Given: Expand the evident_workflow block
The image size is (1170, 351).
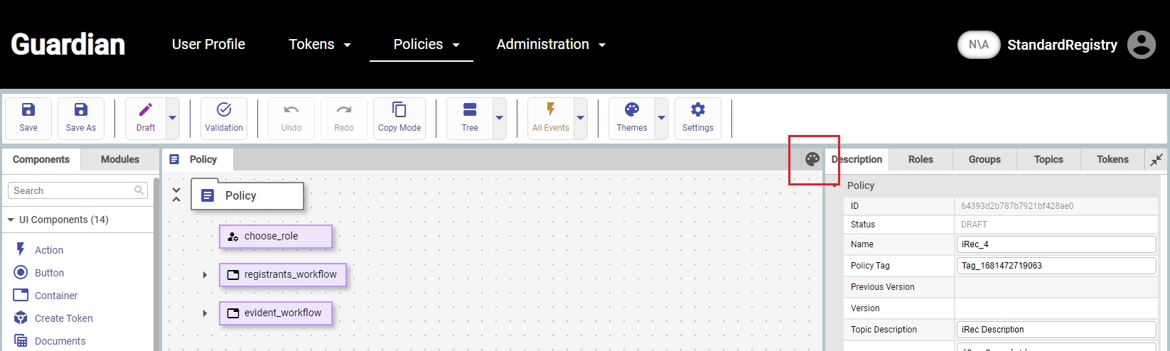Looking at the screenshot, I should click(205, 313).
